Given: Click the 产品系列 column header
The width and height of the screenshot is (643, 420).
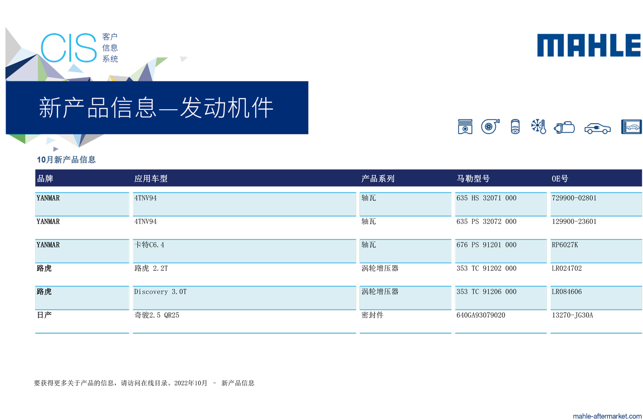Looking at the screenshot, I should coord(378,178).
